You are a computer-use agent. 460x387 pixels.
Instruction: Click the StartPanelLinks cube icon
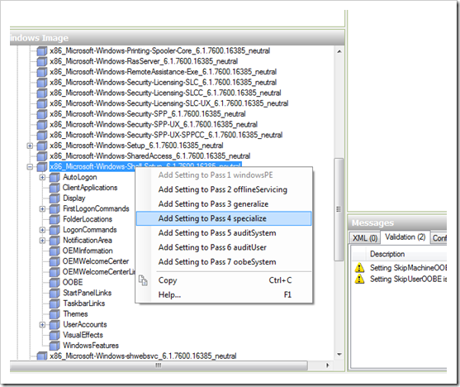point(55,293)
